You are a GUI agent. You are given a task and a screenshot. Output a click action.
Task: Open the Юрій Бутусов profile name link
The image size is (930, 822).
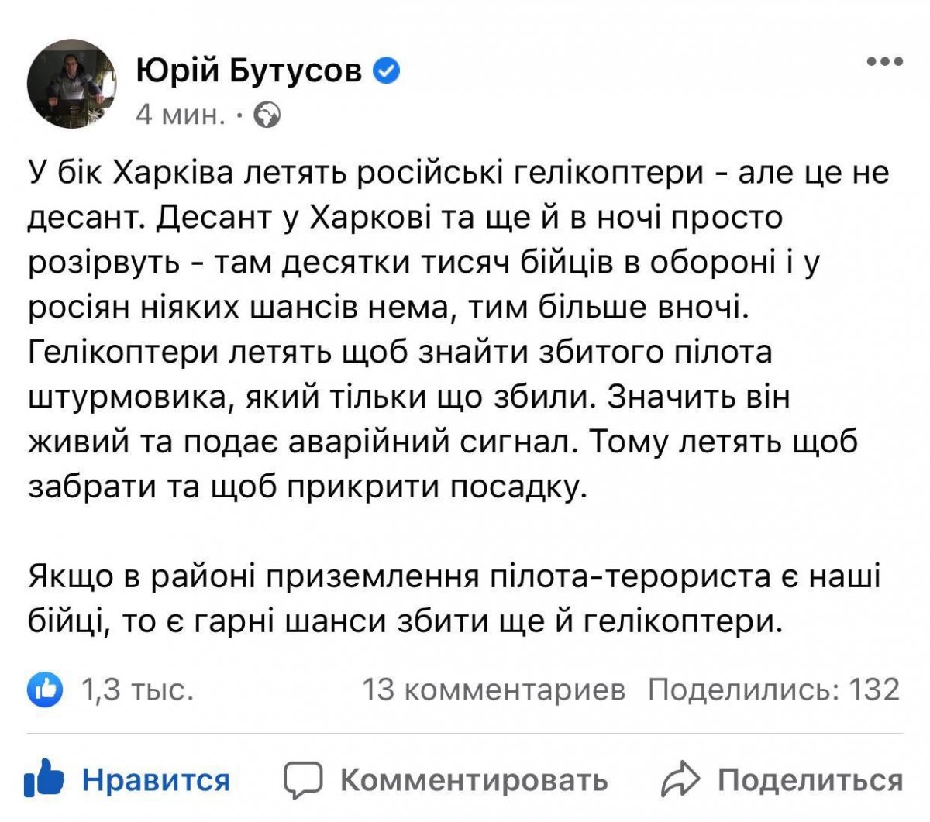(250, 71)
